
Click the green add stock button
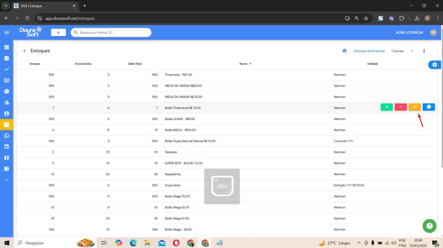point(387,107)
